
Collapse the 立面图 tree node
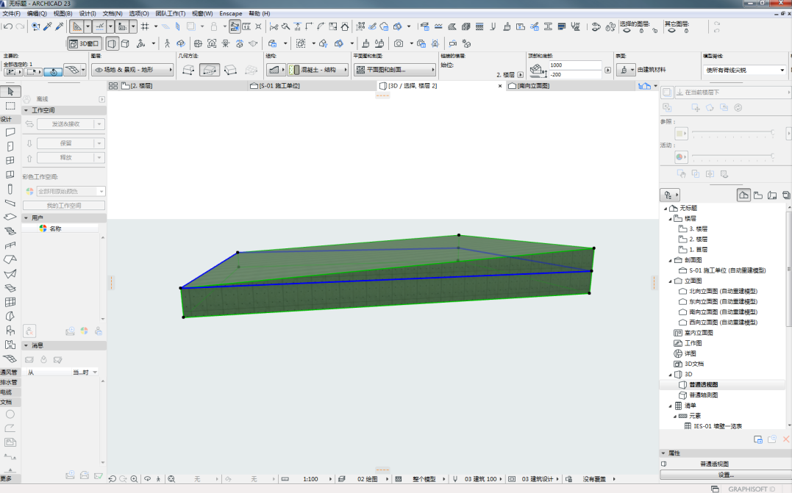(x=671, y=281)
